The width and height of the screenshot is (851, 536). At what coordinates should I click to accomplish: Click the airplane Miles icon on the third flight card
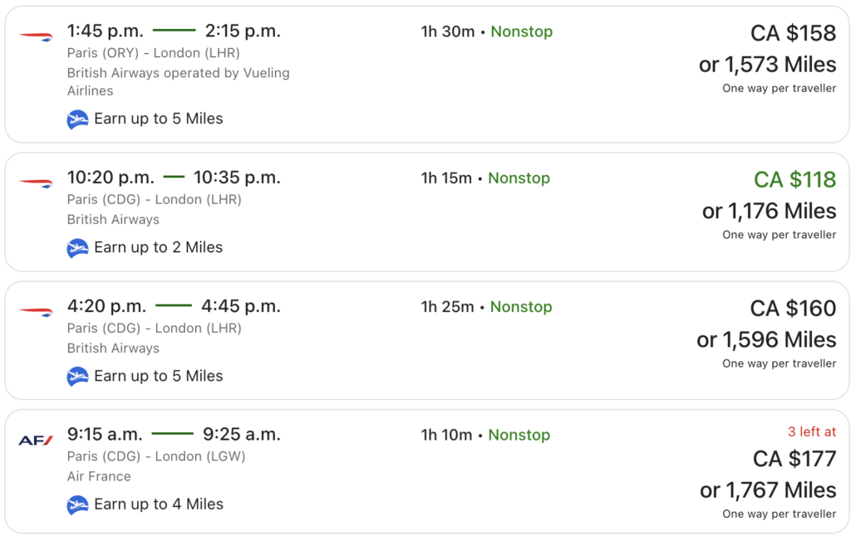click(x=77, y=376)
